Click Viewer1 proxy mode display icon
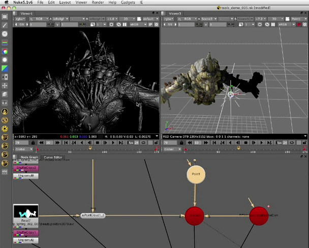 92,24
